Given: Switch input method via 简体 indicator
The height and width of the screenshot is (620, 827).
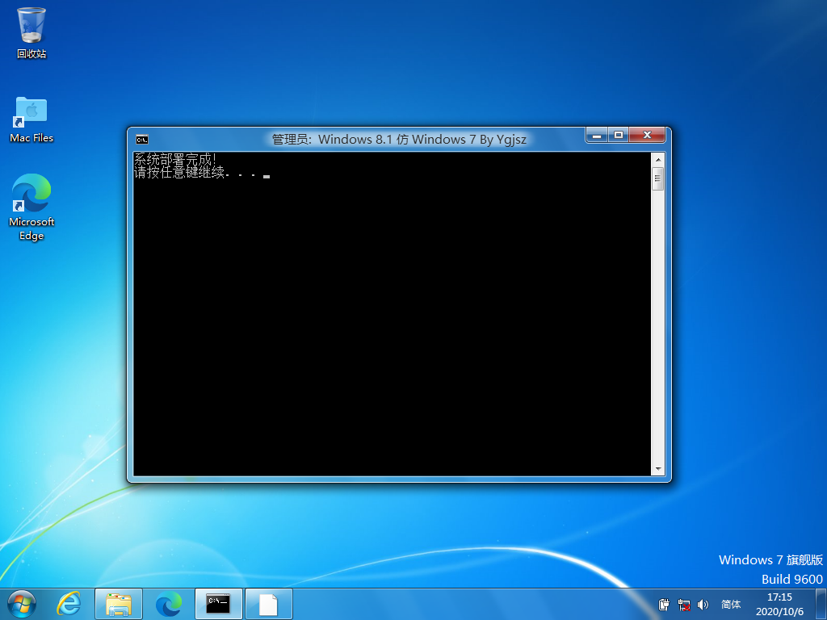Looking at the screenshot, I should point(731,605).
